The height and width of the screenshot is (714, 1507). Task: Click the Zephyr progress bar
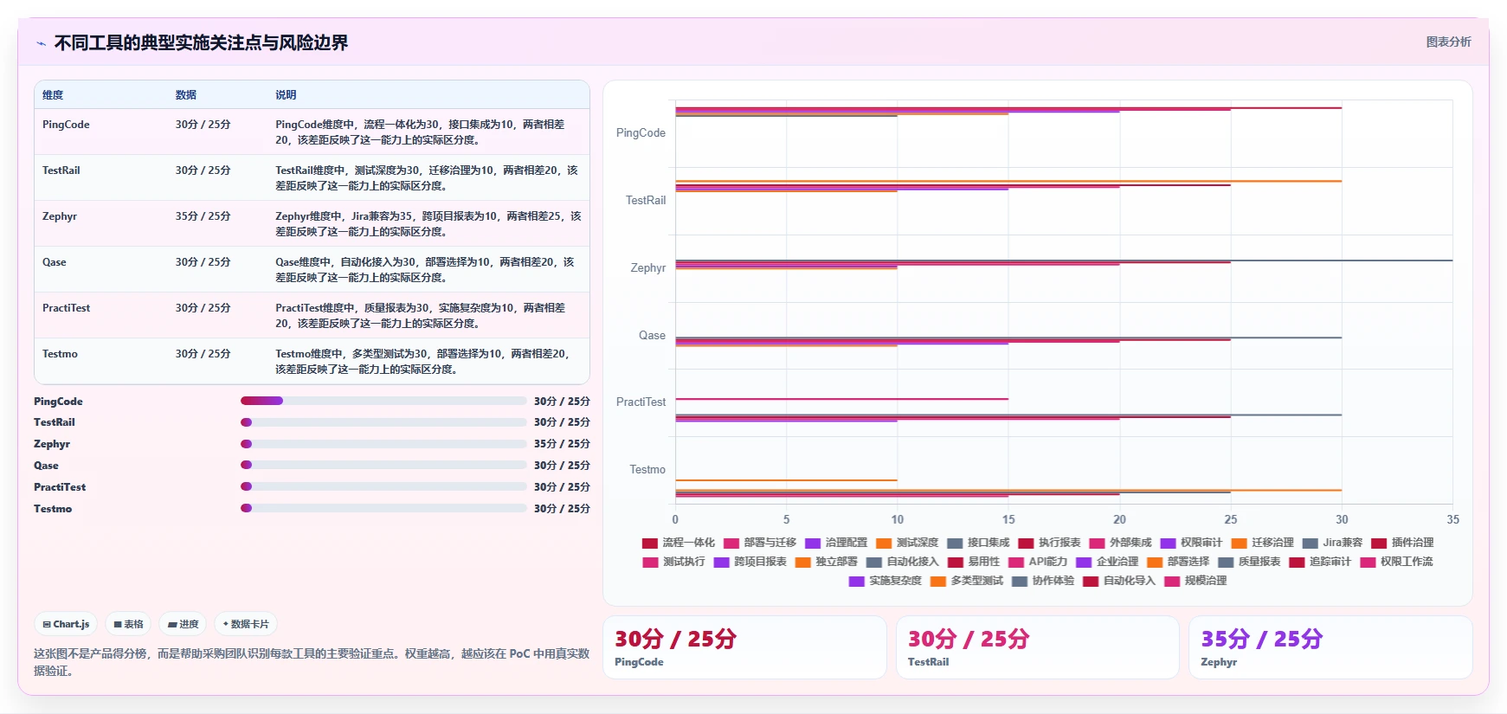[x=383, y=444]
